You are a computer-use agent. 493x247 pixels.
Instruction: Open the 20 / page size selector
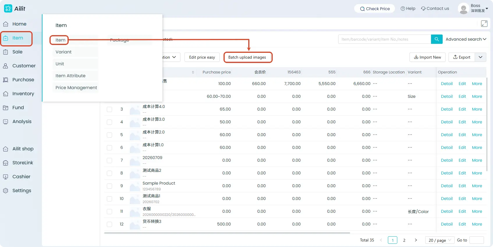click(x=440, y=240)
